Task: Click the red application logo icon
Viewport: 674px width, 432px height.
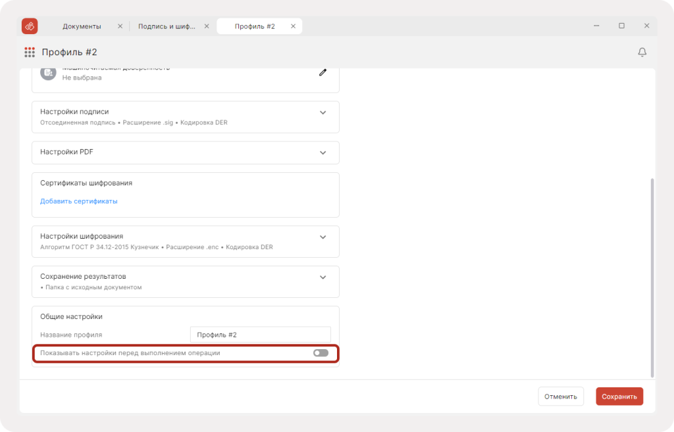Action: click(x=30, y=26)
